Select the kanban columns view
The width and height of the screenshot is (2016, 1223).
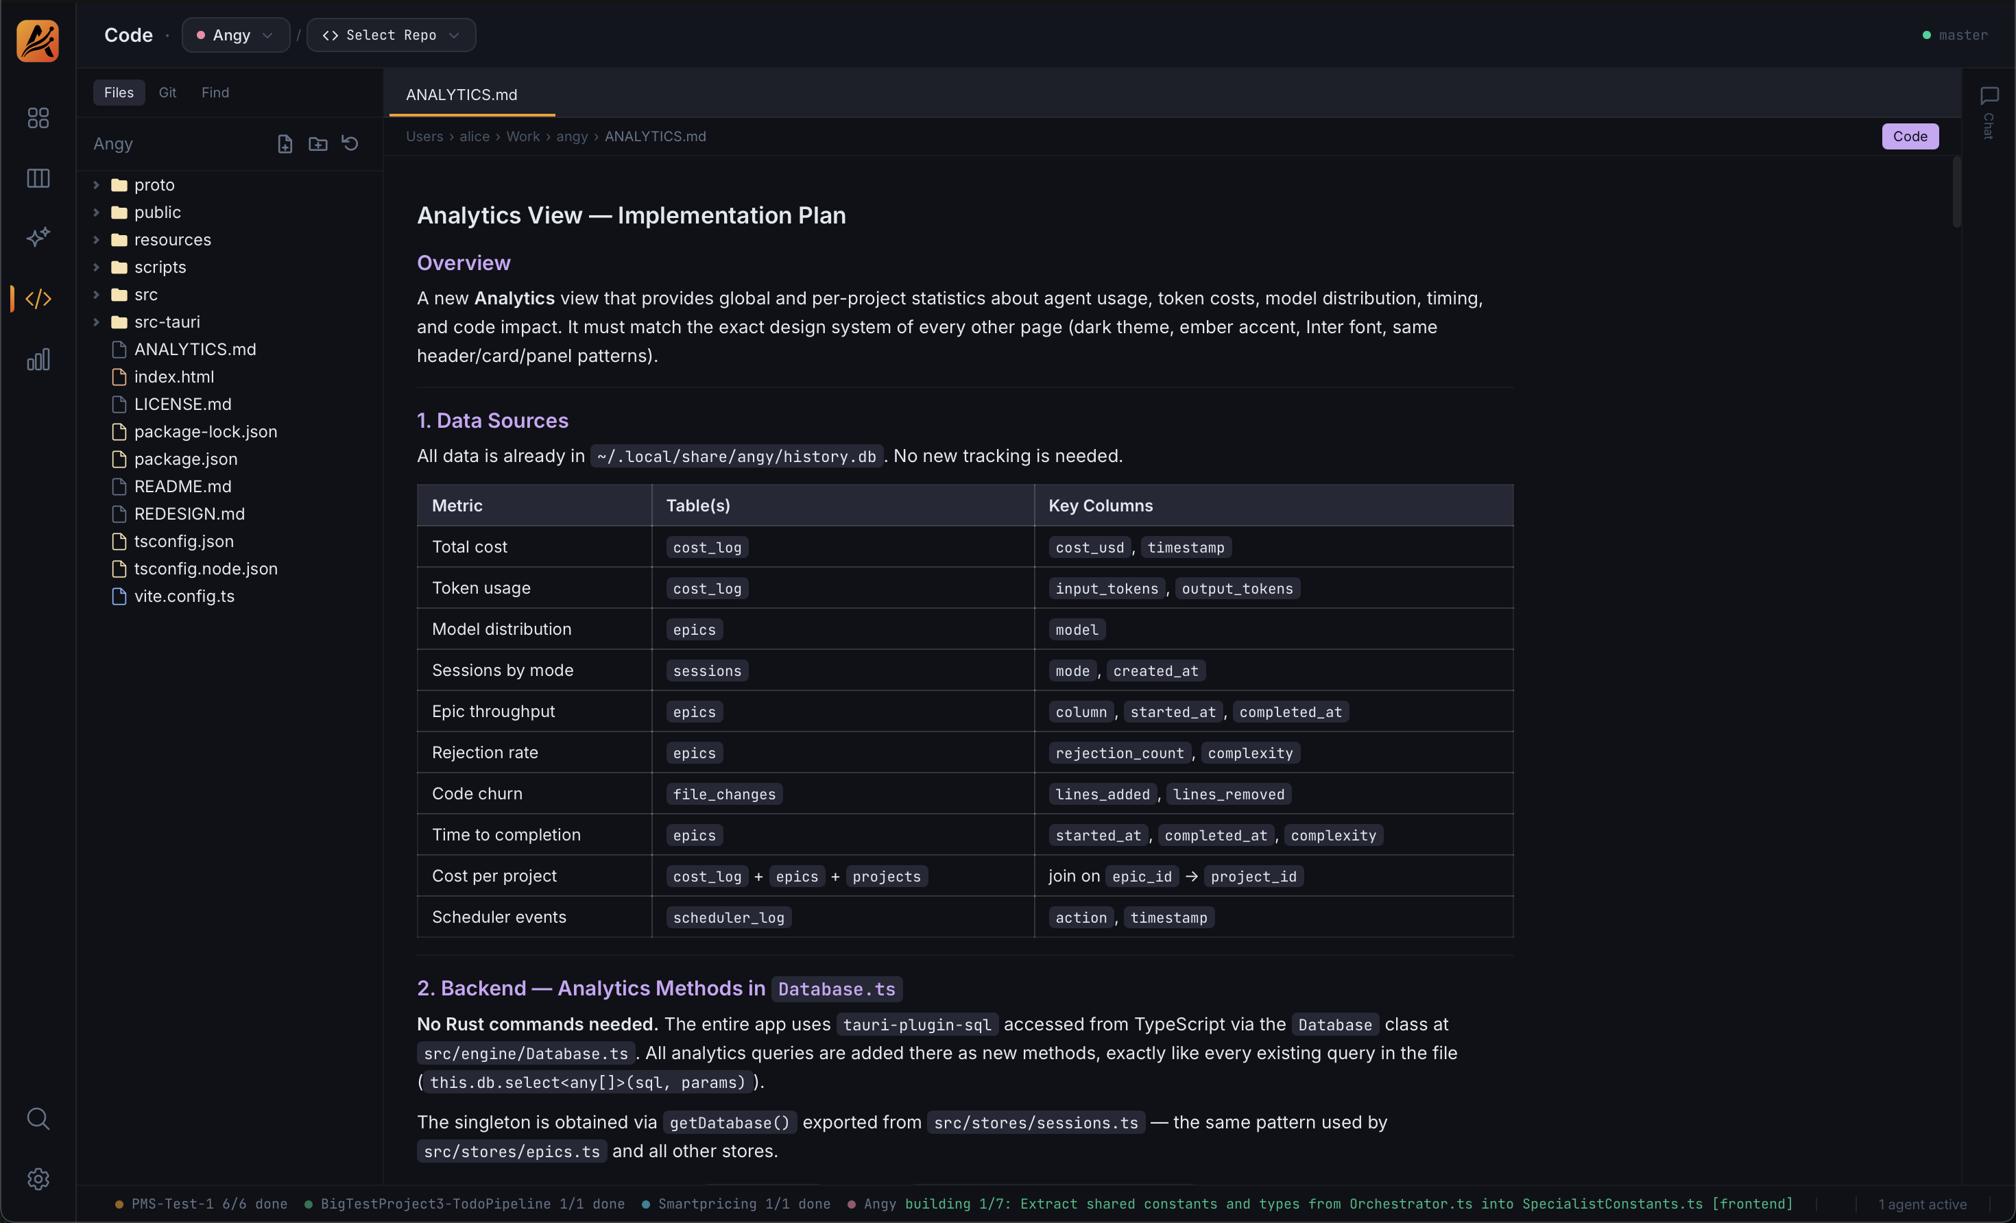pos(38,178)
